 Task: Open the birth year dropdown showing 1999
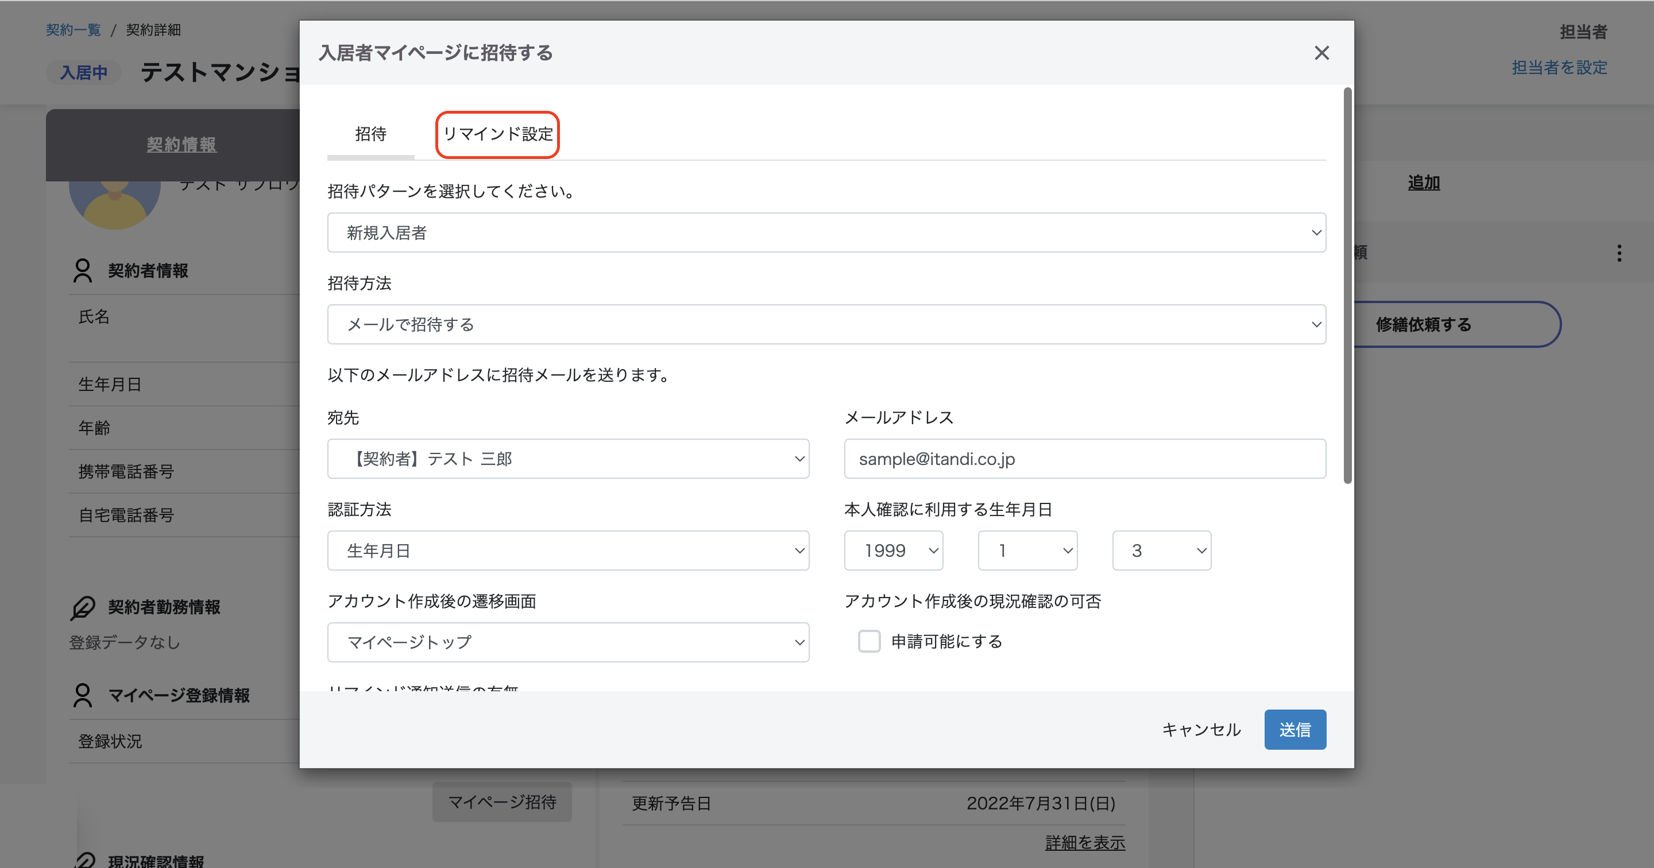pyautogui.click(x=894, y=551)
